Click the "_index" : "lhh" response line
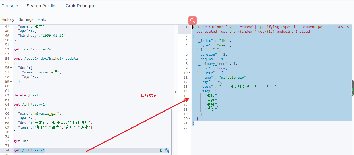Screen dimensions: 354x155 214,41
